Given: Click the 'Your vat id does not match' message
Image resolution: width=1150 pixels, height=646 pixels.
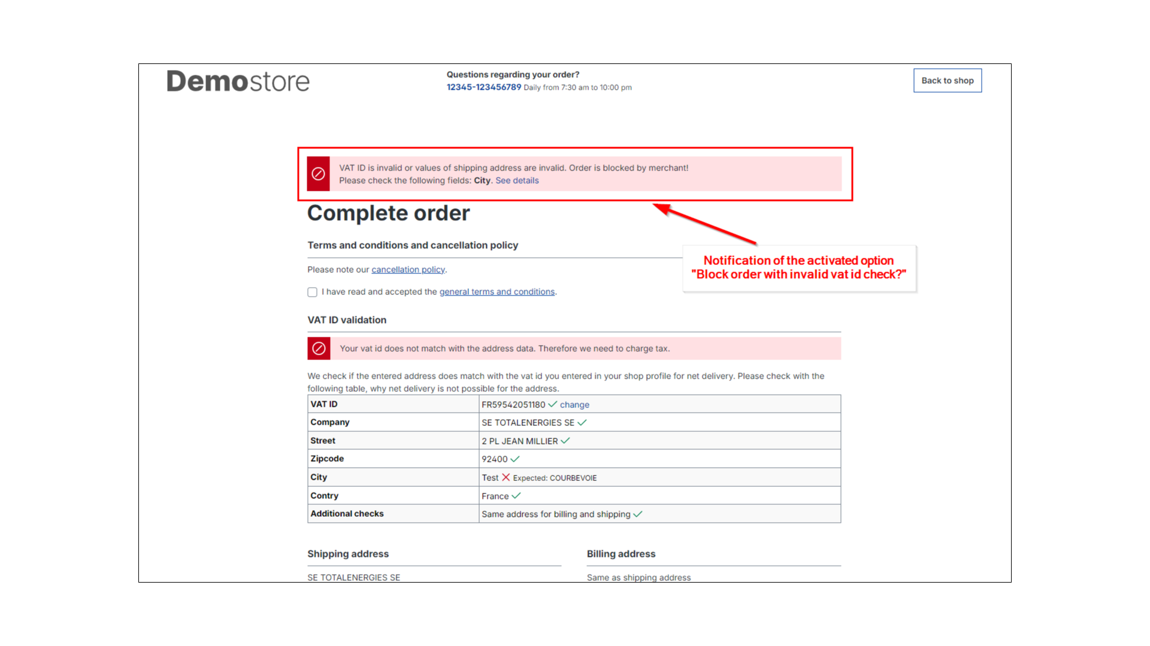Looking at the screenshot, I should pos(505,349).
